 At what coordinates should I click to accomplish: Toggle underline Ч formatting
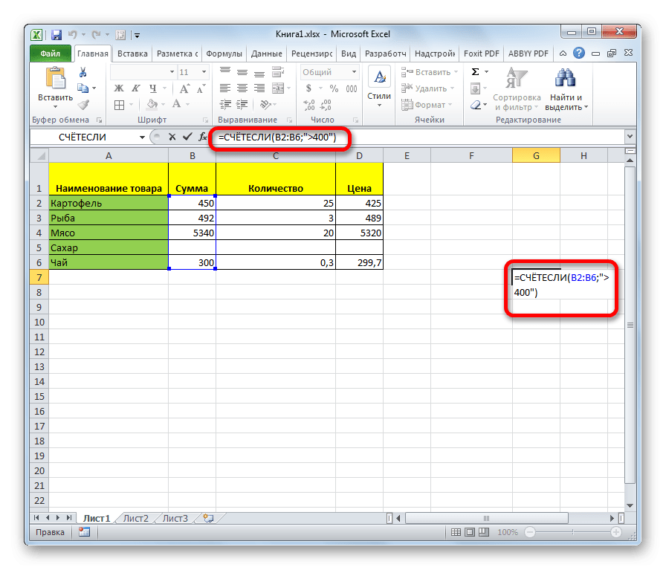coord(153,88)
